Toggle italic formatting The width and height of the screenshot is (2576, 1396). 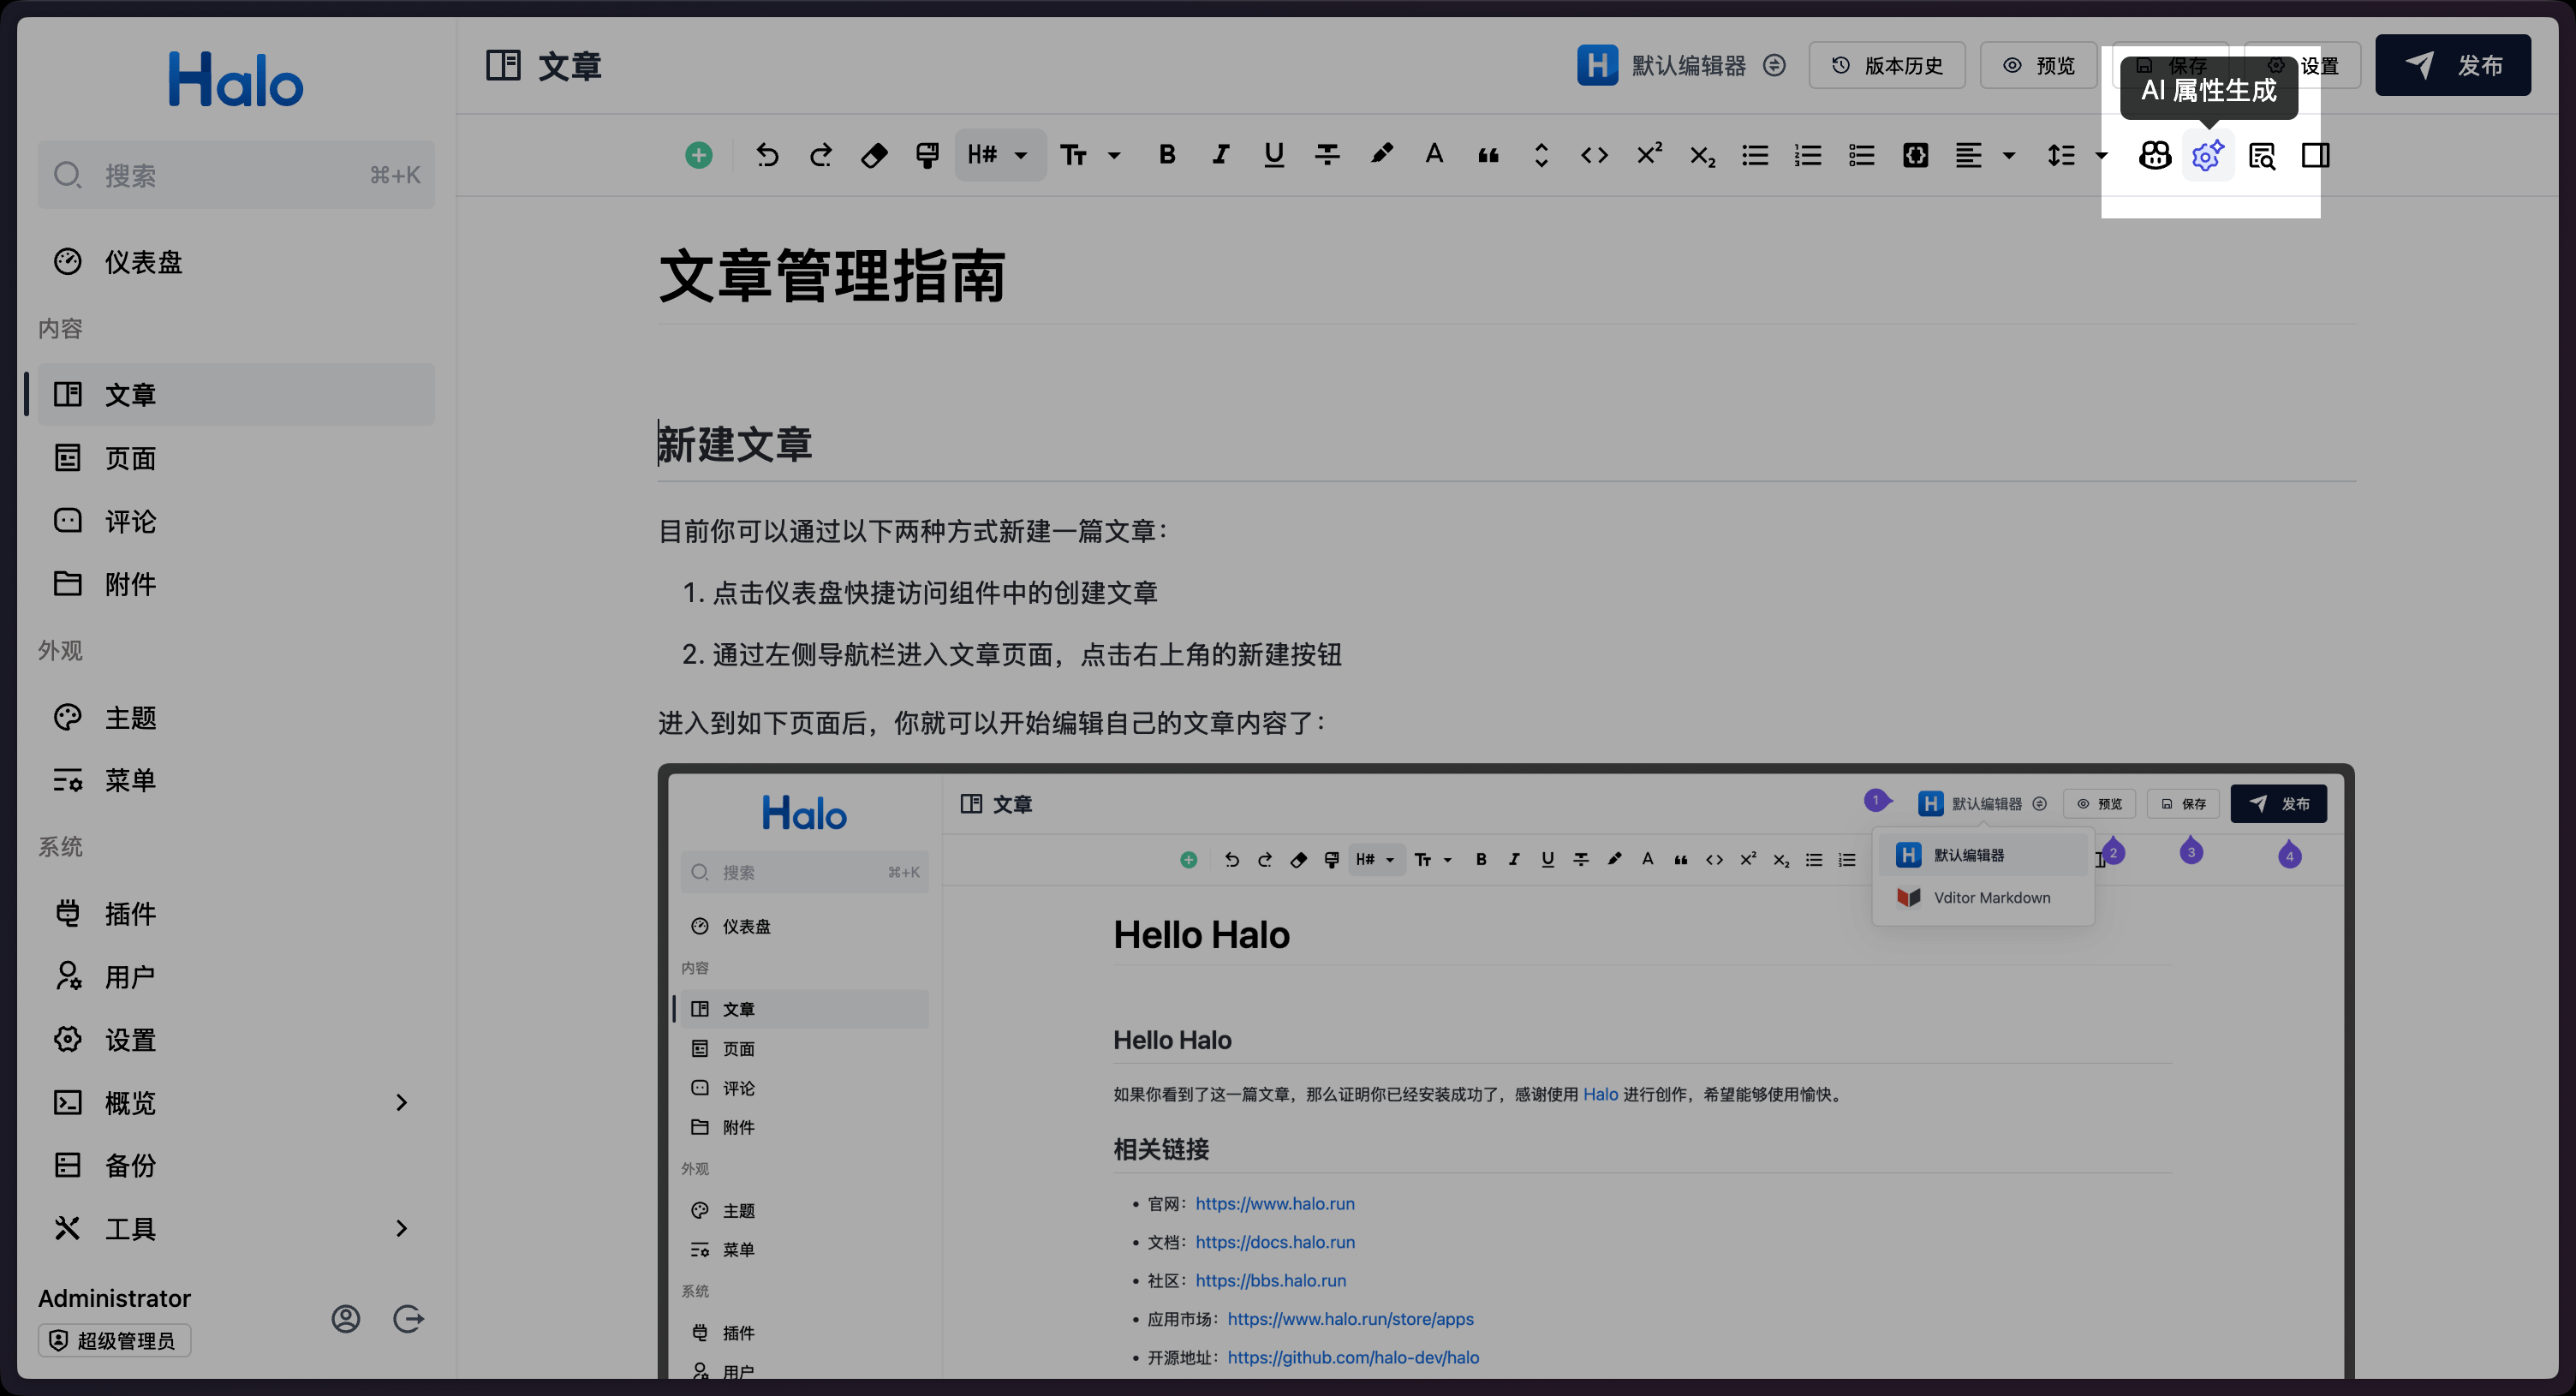pyautogui.click(x=1220, y=155)
